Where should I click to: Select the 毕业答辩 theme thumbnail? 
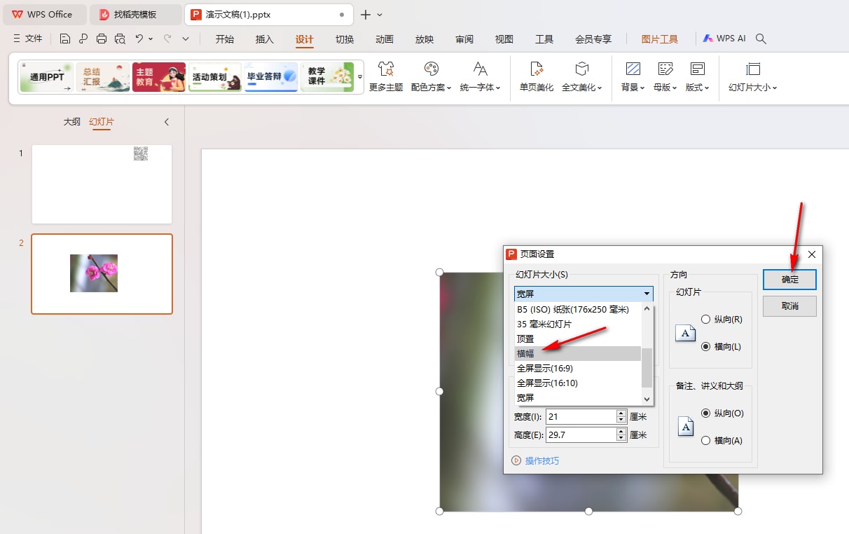coord(271,77)
